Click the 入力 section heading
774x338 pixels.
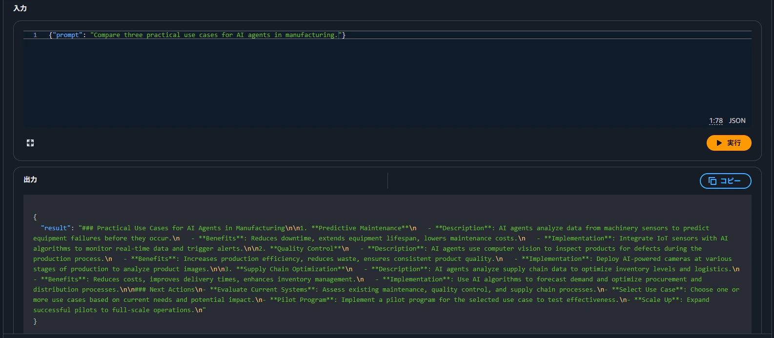click(20, 8)
